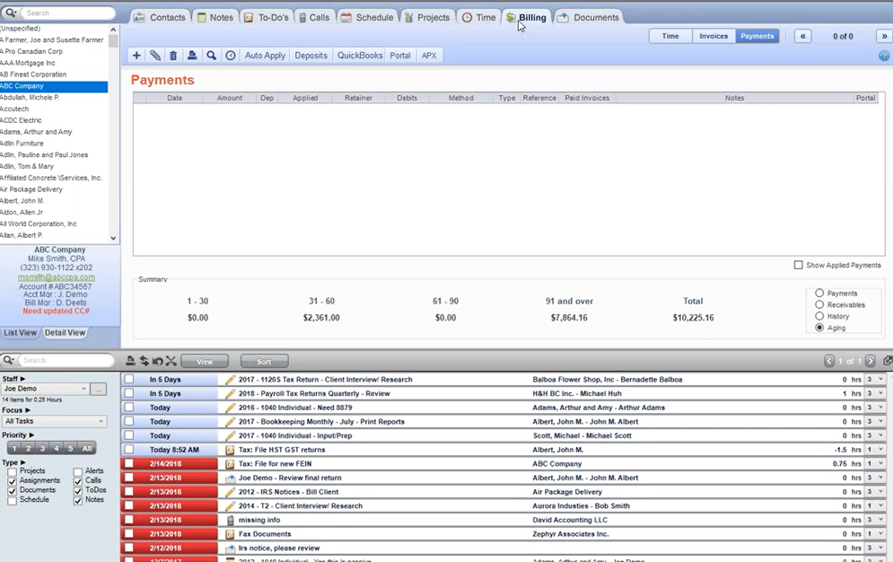Switch to the To-Do's tab
The width and height of the screenshot is (893, 562).
(x=267, y=17)
